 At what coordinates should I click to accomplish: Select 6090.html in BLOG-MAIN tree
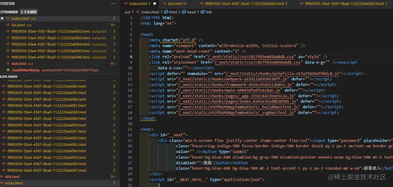pos(60,125)
